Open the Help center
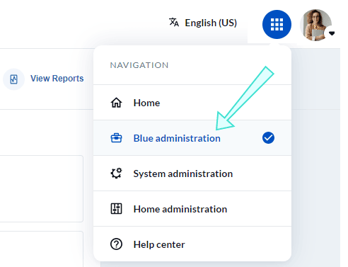 (x=192, y=244)
